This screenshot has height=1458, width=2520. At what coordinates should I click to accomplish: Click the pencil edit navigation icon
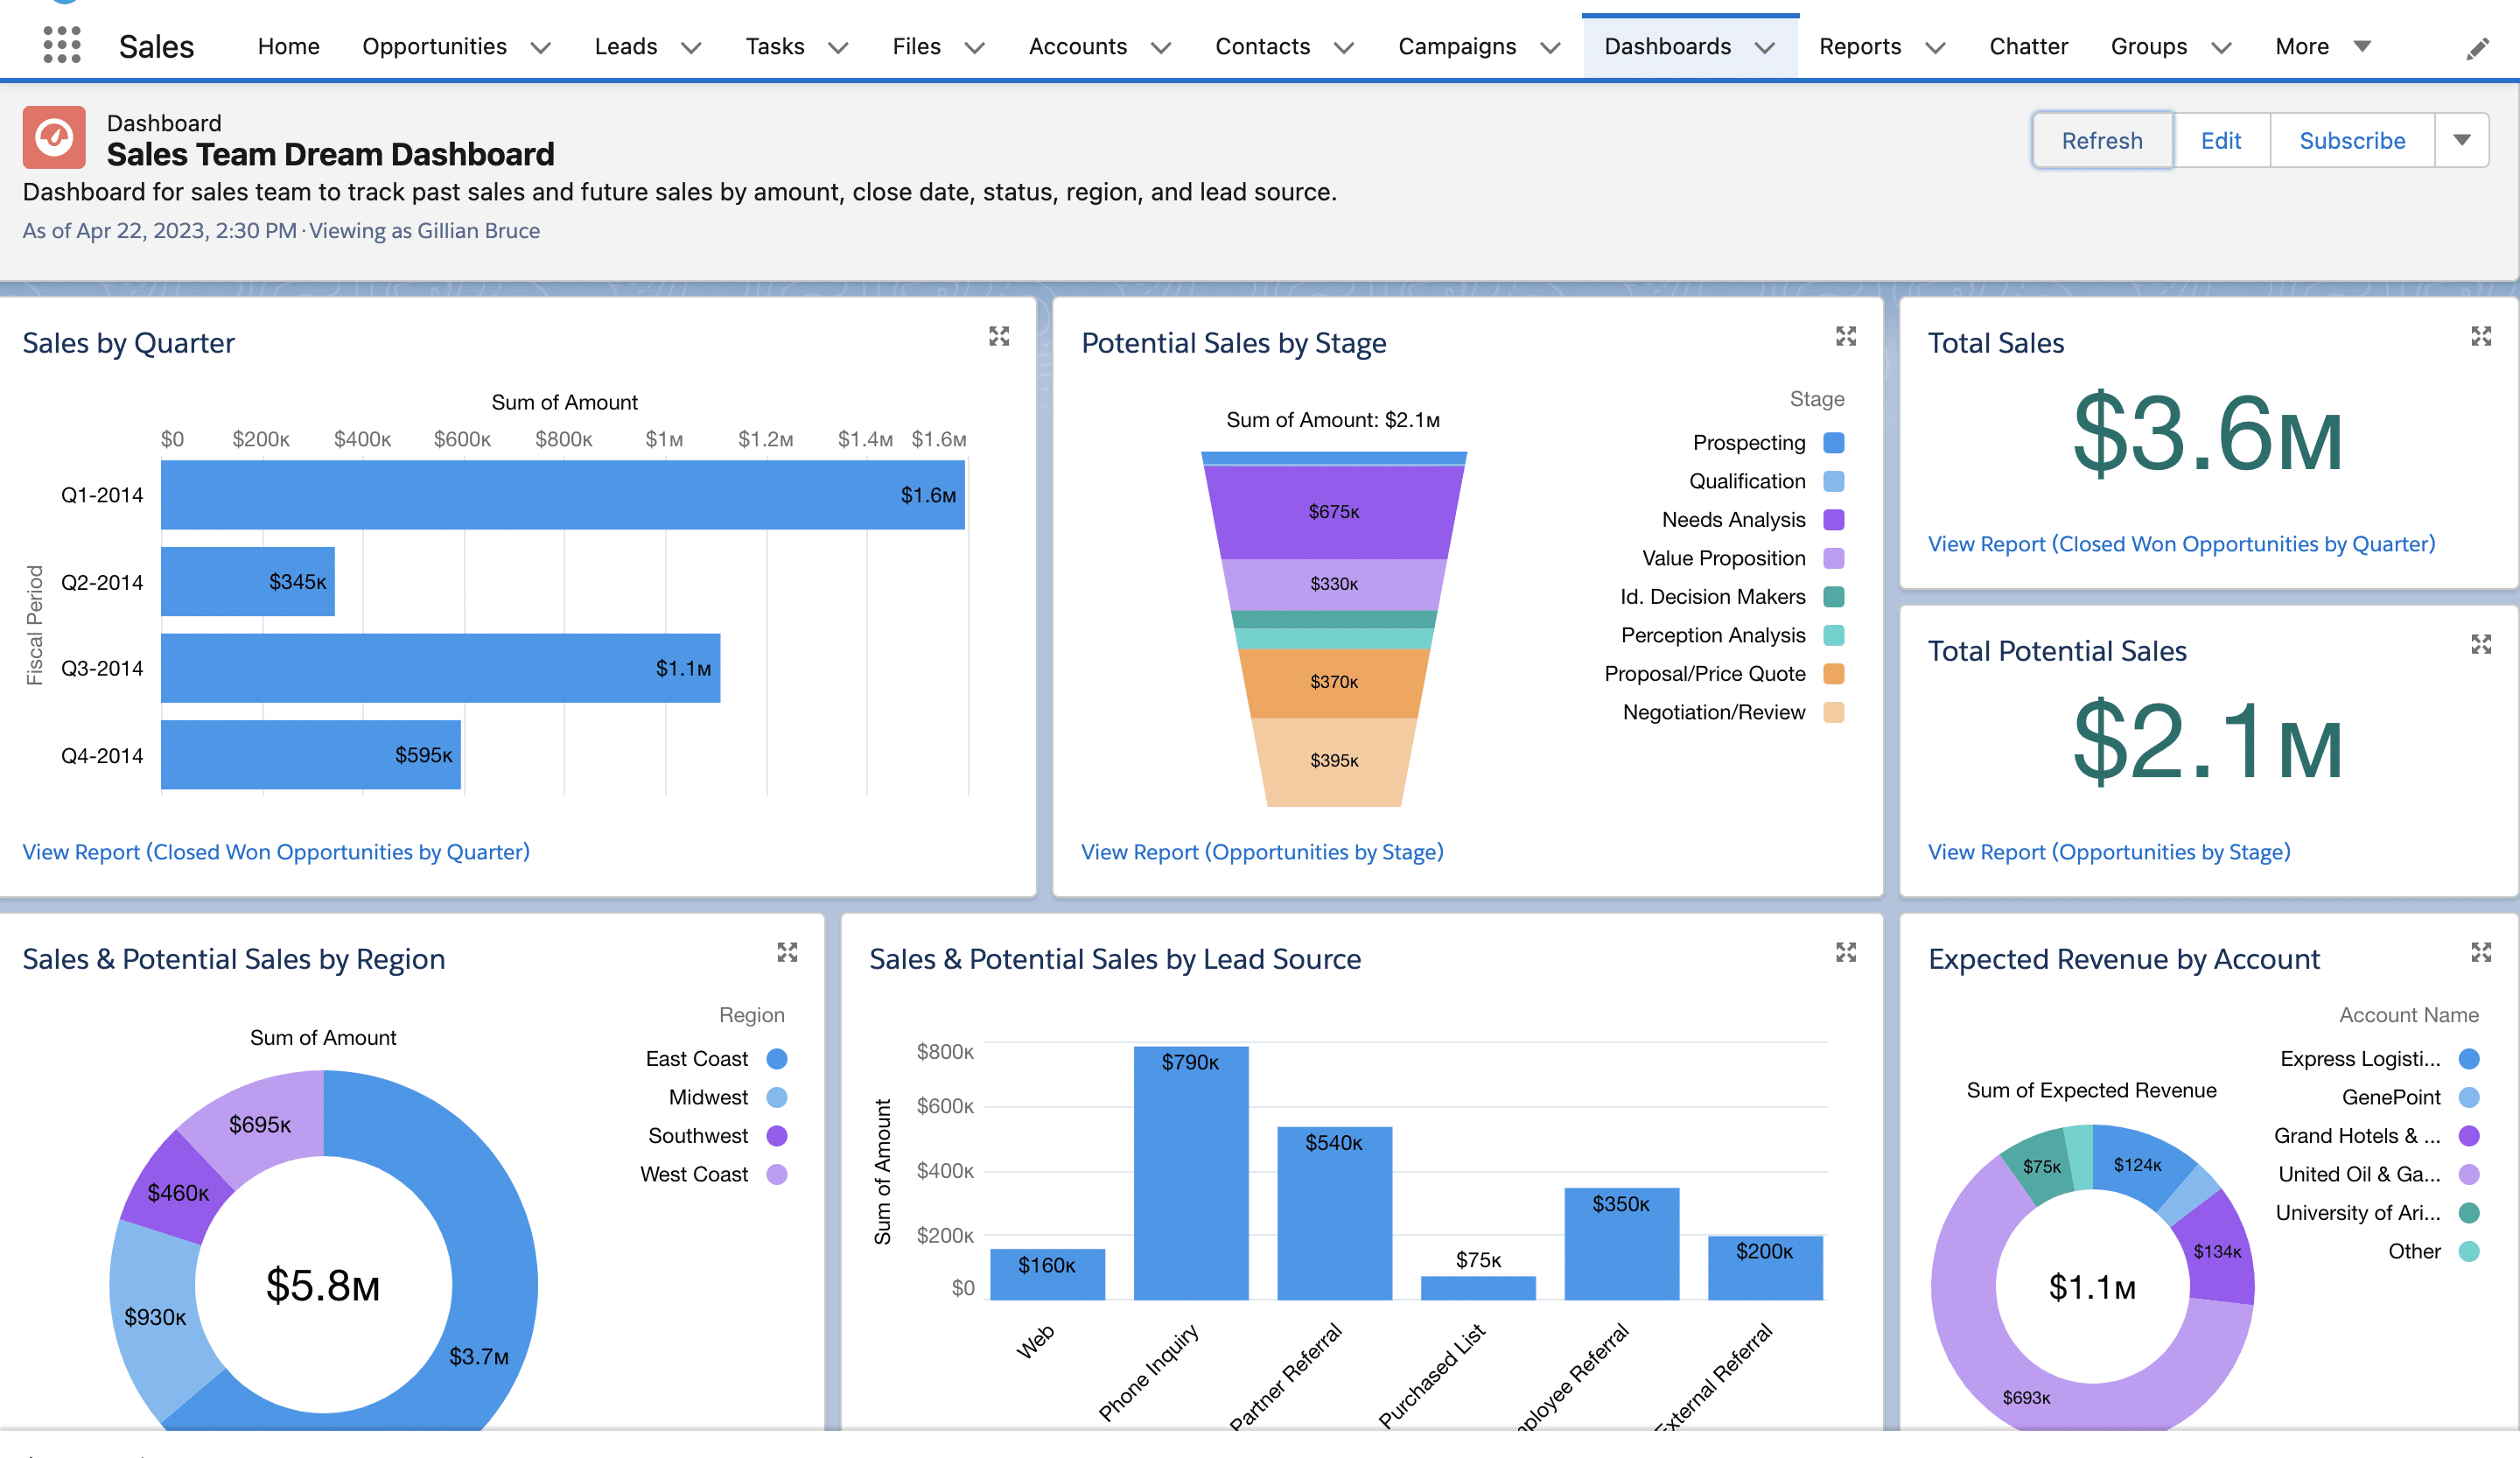pos(2477,47)
